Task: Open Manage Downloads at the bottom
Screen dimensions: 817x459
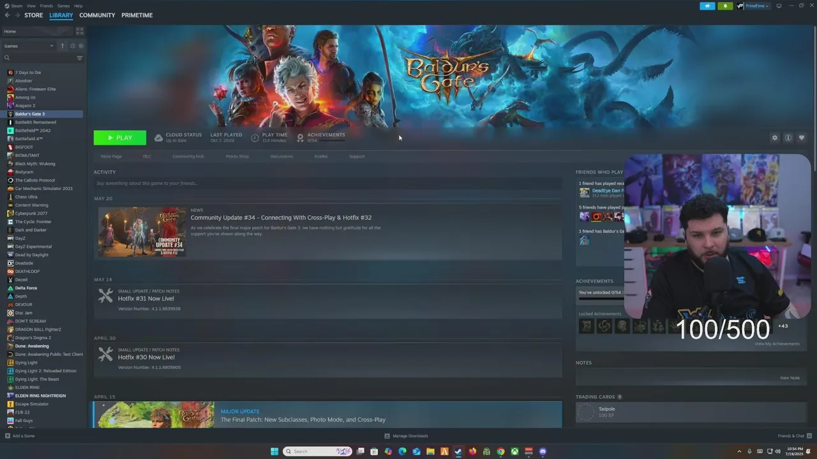Action: point(406,436)
